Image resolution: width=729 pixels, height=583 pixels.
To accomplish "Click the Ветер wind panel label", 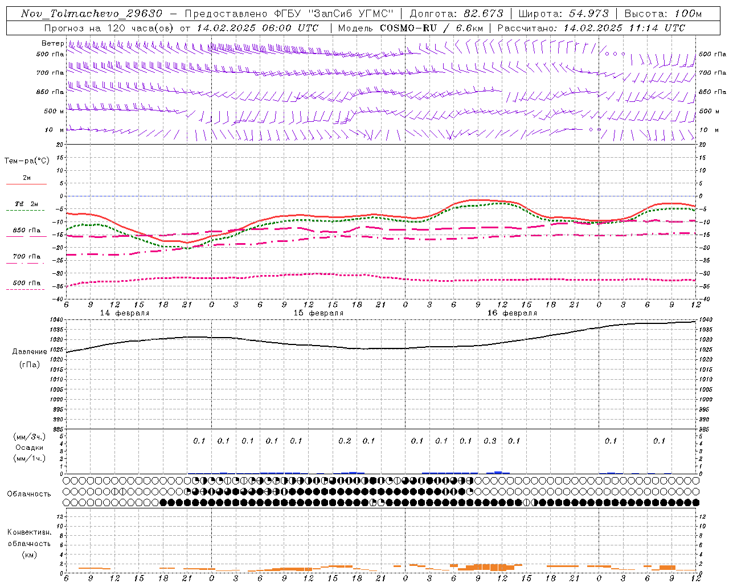I will (52, 43).
